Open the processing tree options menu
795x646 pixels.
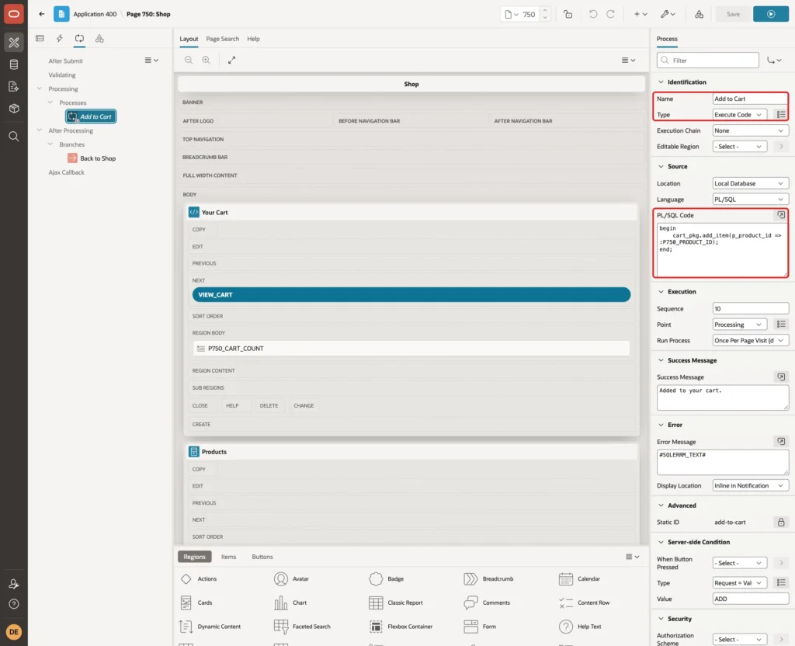click(x=151, y=60)
